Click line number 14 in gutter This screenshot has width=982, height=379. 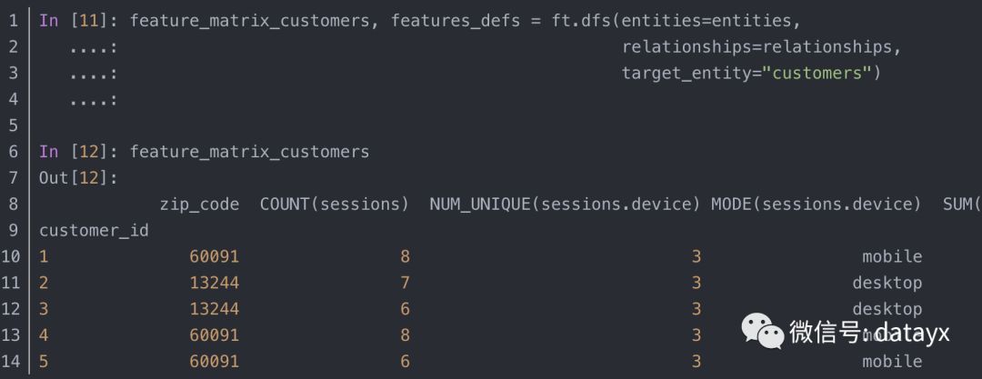tap(14, 362)
